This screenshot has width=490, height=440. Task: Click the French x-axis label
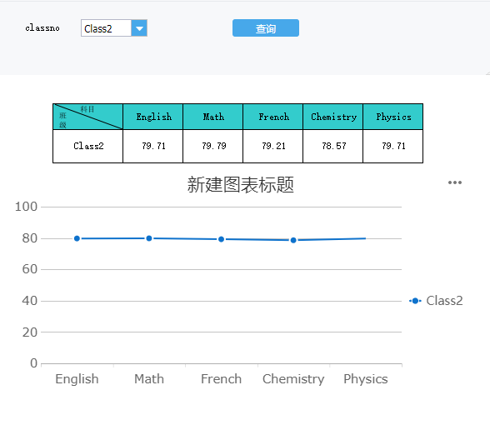pyautogui.click(x=222, y=379)
